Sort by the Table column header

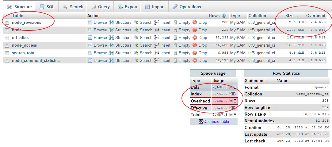pos(17,16)
